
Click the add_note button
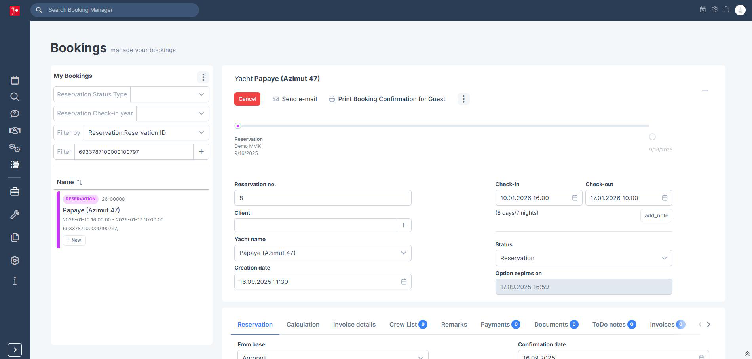point(656,215)
